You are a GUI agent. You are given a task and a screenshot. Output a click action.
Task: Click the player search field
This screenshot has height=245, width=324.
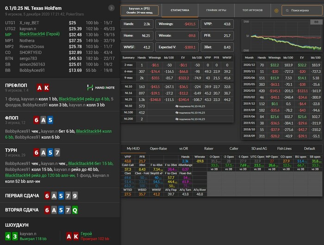[302, 10]
